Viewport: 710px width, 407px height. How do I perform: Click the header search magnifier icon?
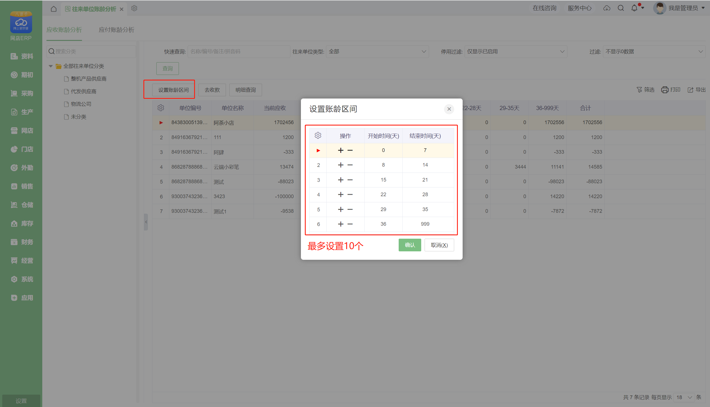click(x=621, y=8)
